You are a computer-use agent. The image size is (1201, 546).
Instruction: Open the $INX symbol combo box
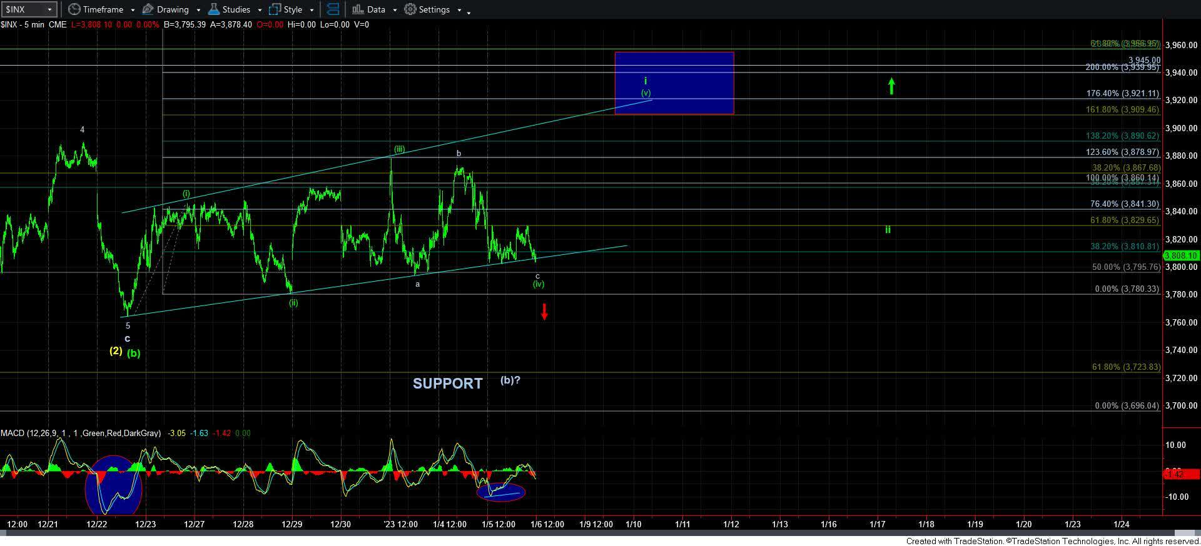click(x=29, y=9)
